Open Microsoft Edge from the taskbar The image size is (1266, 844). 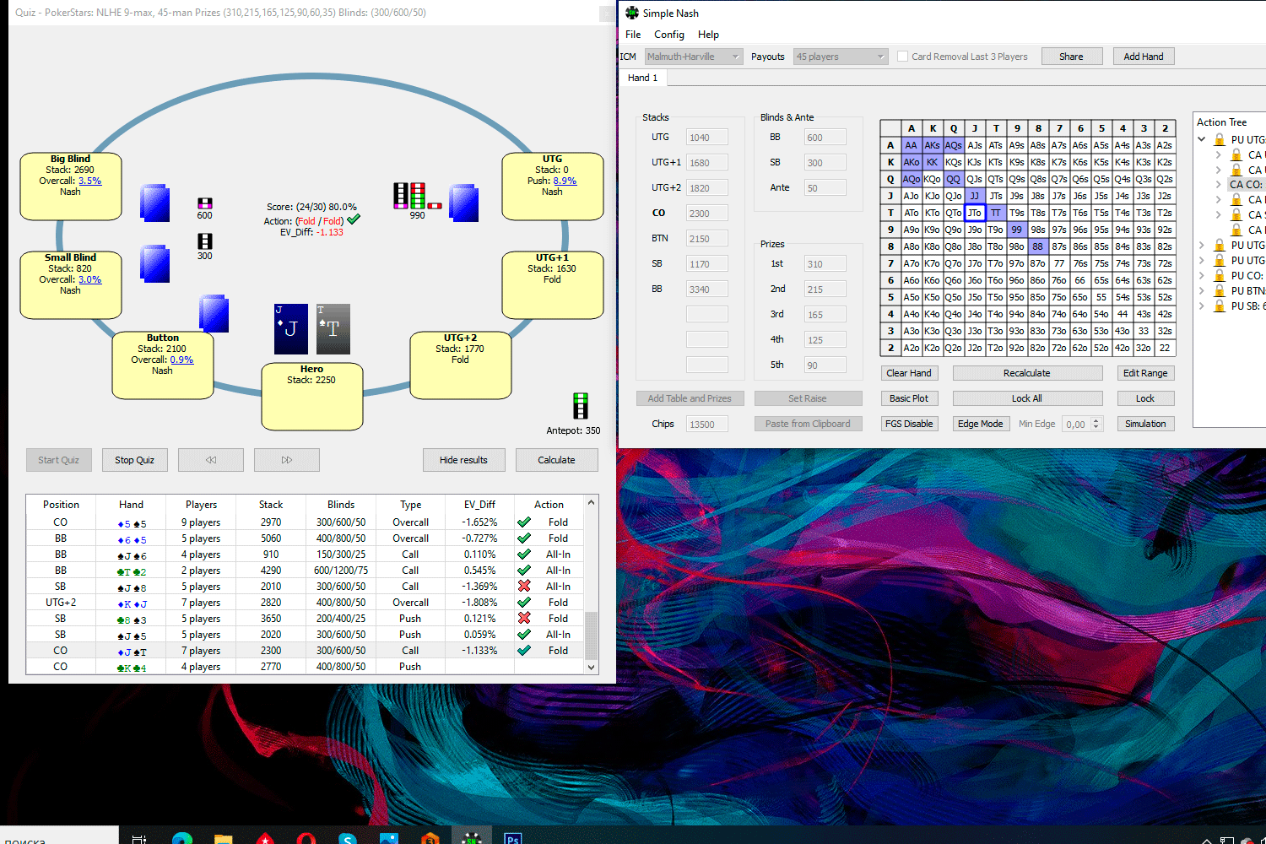pos(182,838)
